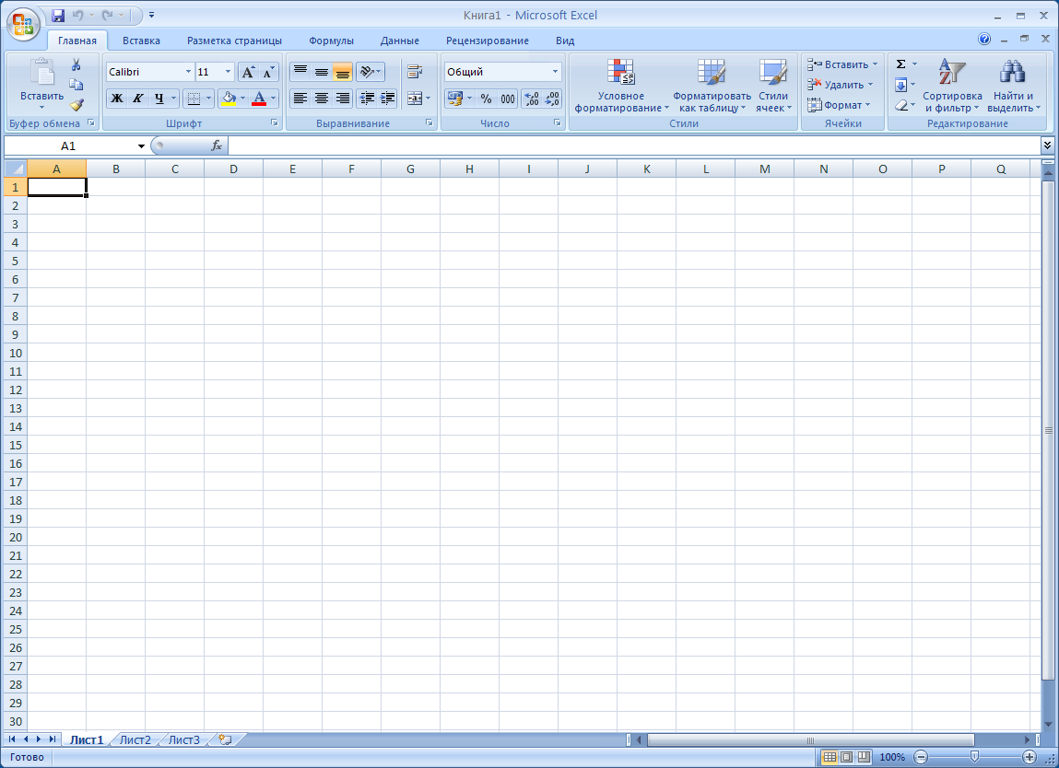Switch to the Формулы ribbon tab
1059x768 pixels.
click(331, 41)
